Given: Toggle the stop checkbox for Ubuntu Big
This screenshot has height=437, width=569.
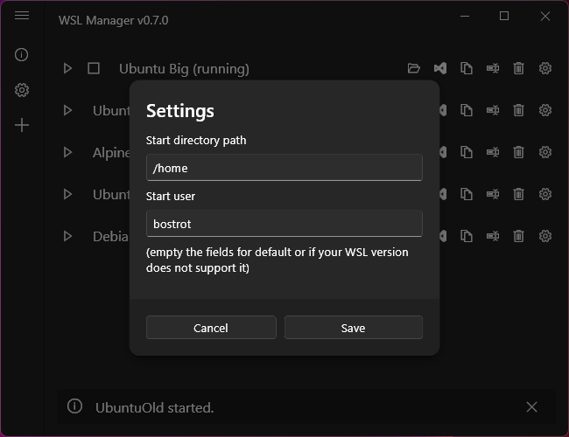Looking at the screenshot, I should click(x=94, y=68).
